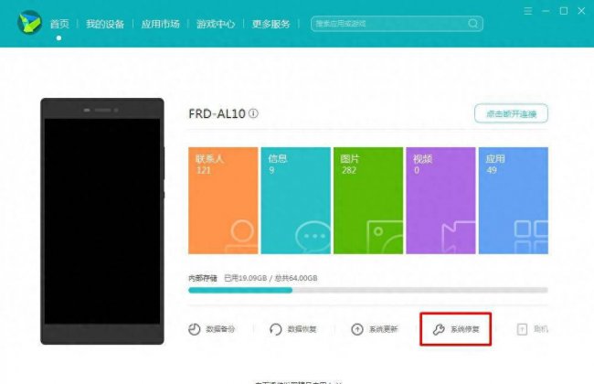Minimize the HiSuite window

[x=546, y=11]
